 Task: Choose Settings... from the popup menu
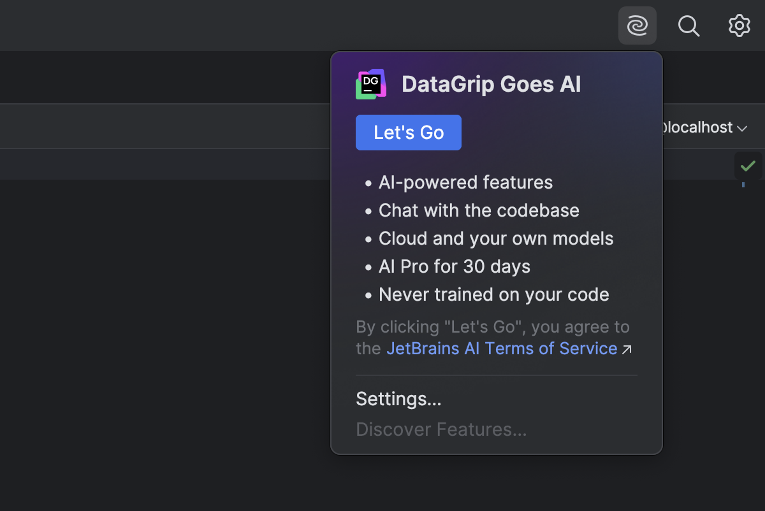(x=398, y=399)
